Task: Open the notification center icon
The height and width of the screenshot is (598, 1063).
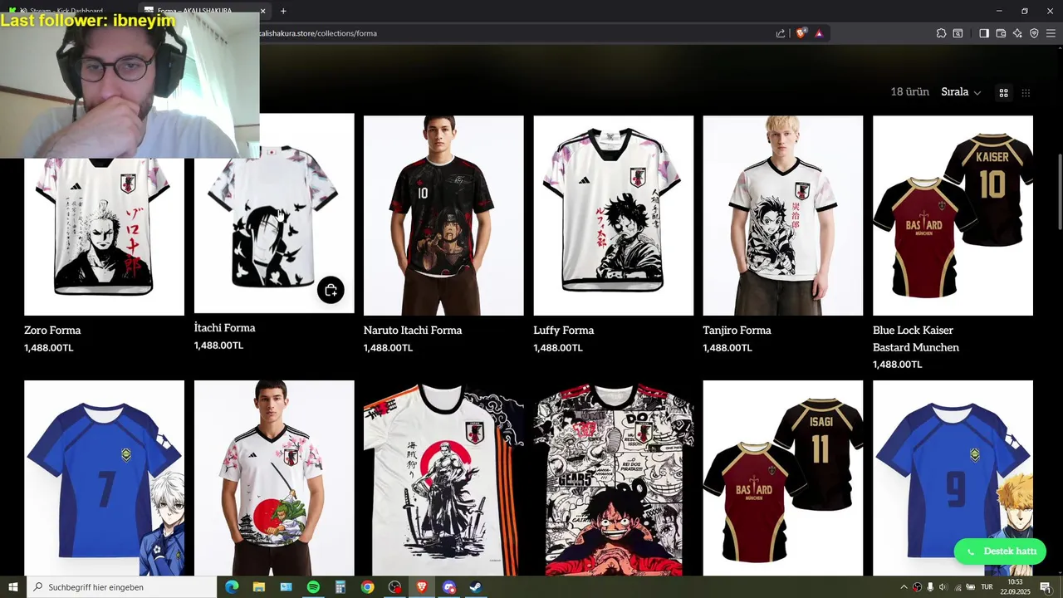Action: click(1046, 587)
